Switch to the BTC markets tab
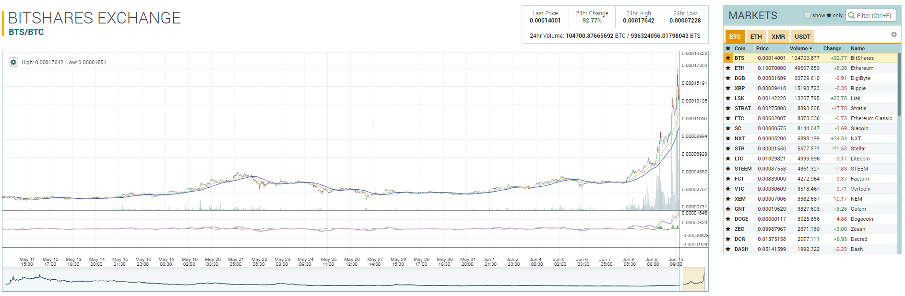 pyautogui.click(x=735, y=36)
